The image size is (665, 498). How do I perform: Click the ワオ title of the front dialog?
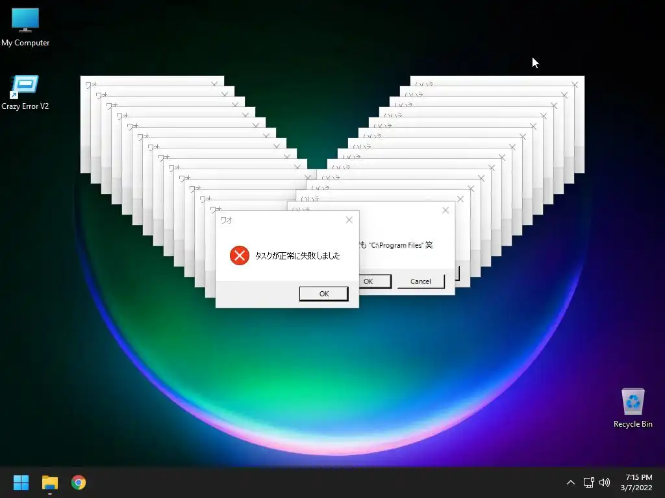[227, 220]
